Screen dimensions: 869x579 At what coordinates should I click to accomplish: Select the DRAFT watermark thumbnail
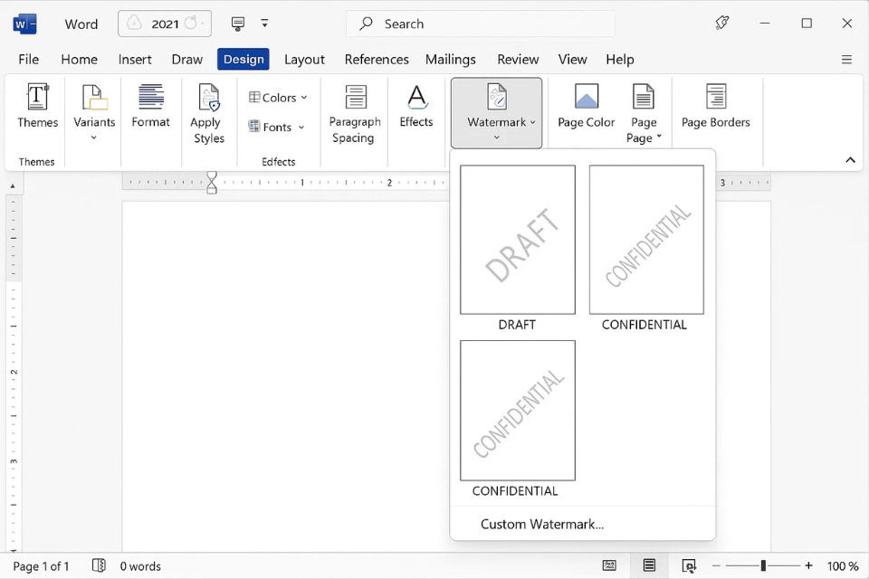(517, 240)
